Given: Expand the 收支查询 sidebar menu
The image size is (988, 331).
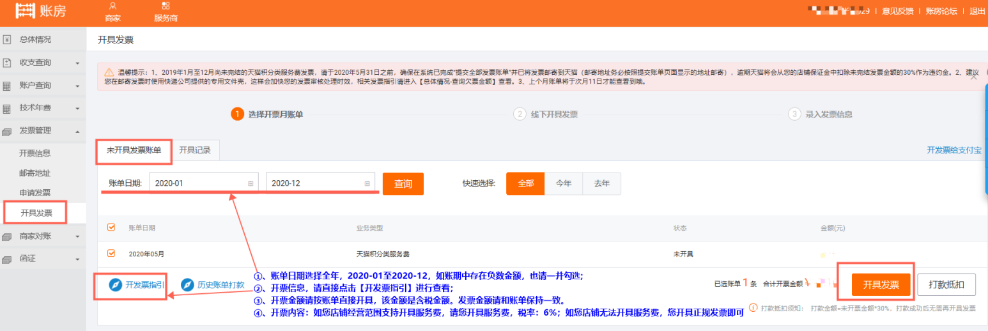Looking at the screenshot, I should pos(42,63).
